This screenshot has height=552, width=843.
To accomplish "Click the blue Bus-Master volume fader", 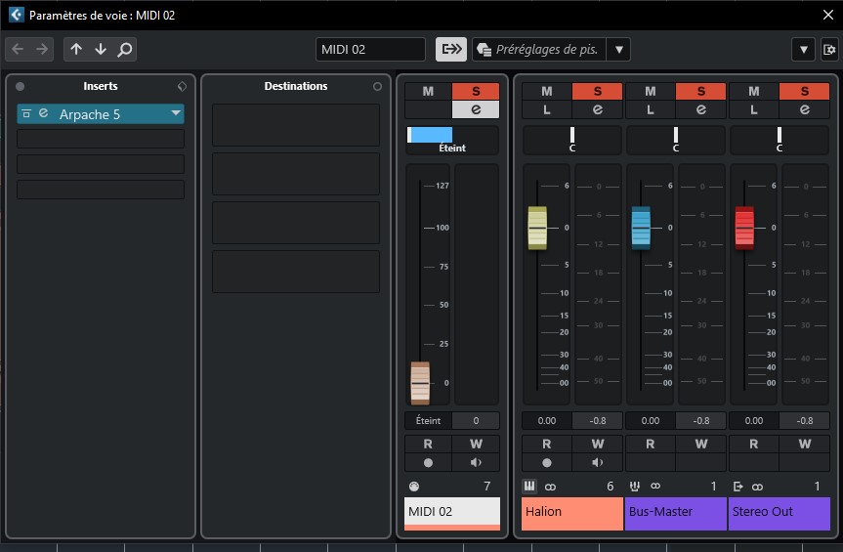I will coord(641,228).
